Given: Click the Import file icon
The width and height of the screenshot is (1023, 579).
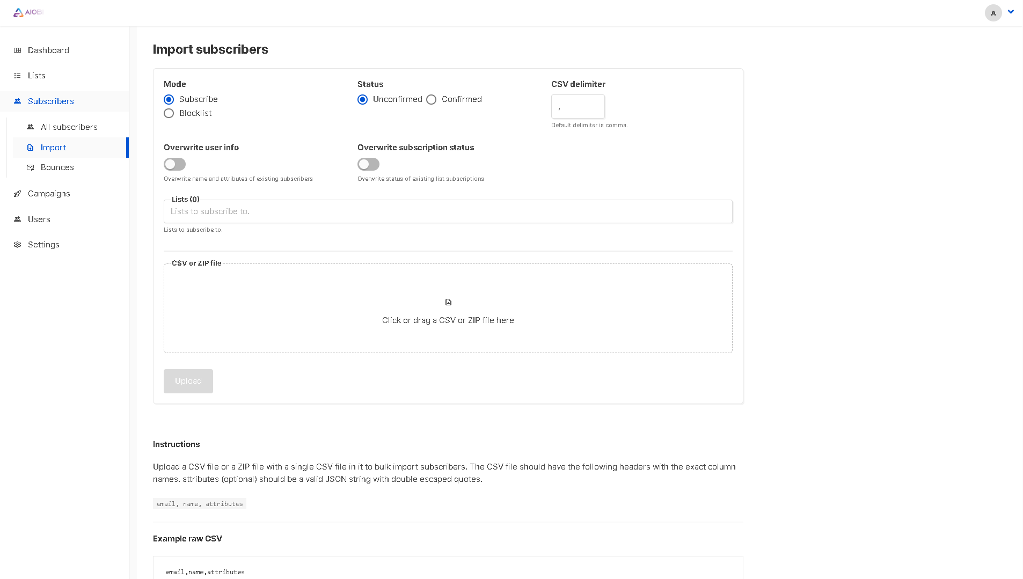Looking at the screenshot, I should [31, 148].
